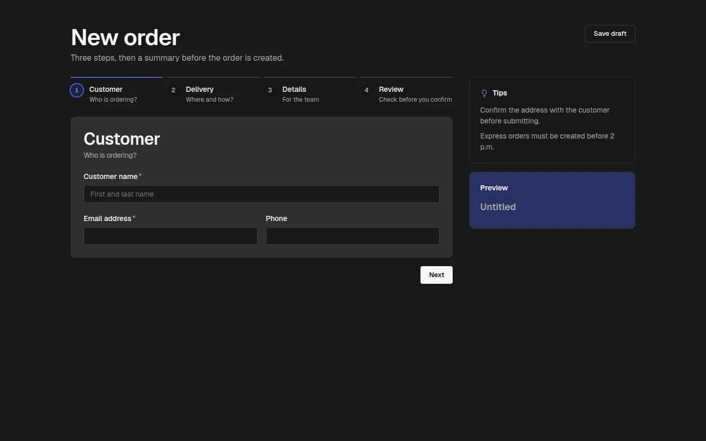This screenshot has height=441, width=706.
Task: Click the 'Email address' field label
Action: (x=107, y=218)
